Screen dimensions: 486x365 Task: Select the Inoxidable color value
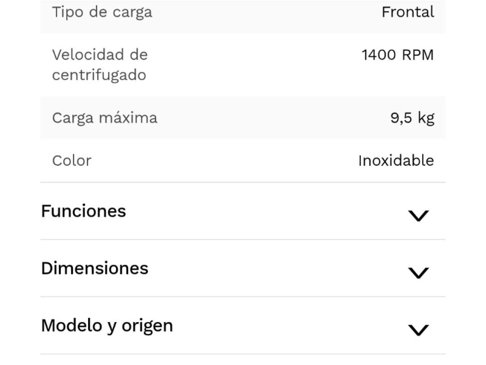tap(396, 160)
